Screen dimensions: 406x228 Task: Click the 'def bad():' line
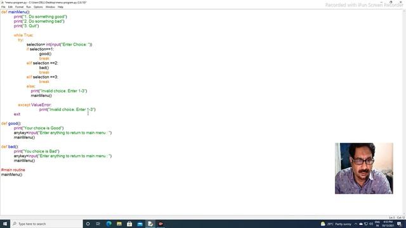[10, 146]
